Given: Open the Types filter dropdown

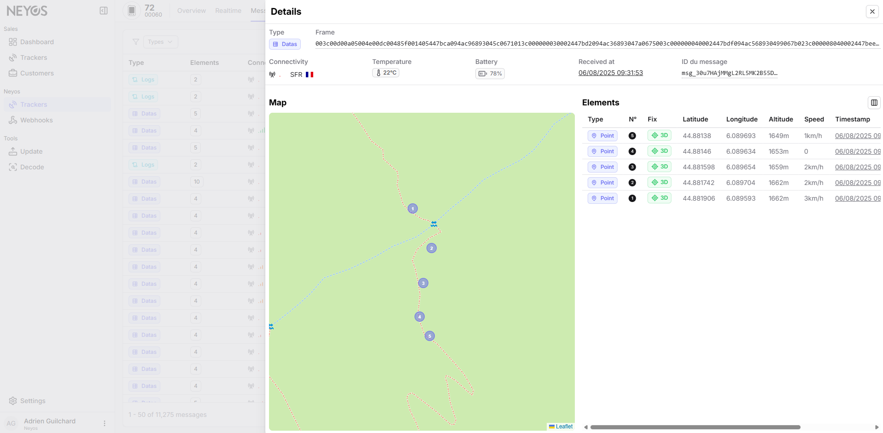Looking at the screenshot, I should tap(160, 42).
